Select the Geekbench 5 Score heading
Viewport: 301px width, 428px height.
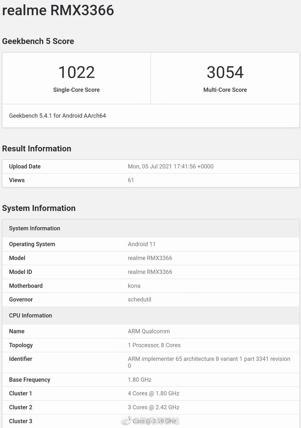click(x=38, y=41)
